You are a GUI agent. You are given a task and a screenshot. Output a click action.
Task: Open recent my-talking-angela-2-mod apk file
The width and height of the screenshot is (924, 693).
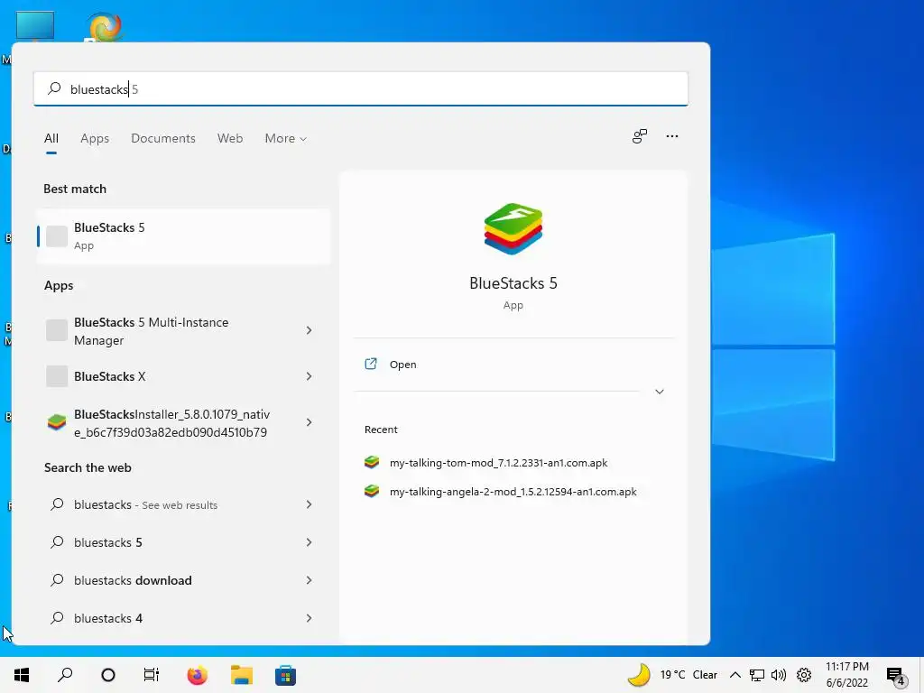pyautogui.click(x=513, y=491)
